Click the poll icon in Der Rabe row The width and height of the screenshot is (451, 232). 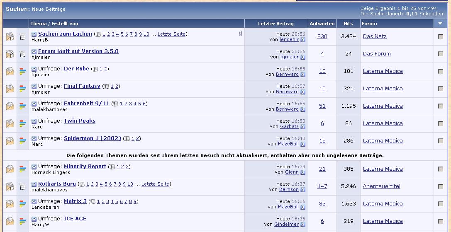(x=23, y=72)
